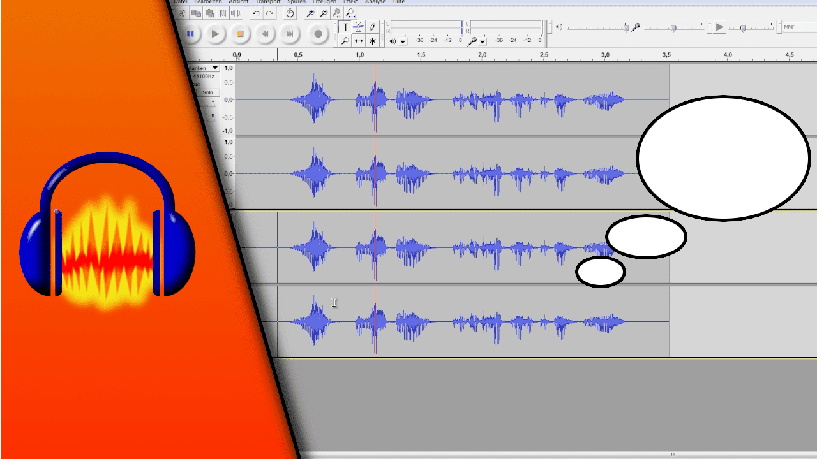Stop playback with the Stop button
This screenshot has width=817, height=459.
click(240, 34)
